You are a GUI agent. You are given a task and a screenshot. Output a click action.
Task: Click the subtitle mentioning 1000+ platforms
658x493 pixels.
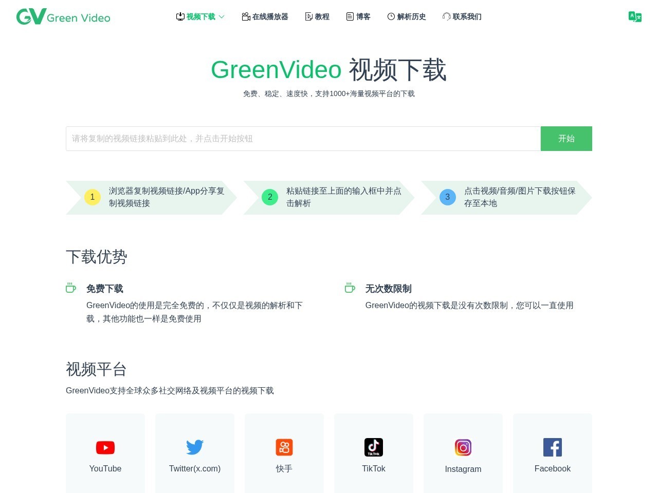[x=329, y=93]
